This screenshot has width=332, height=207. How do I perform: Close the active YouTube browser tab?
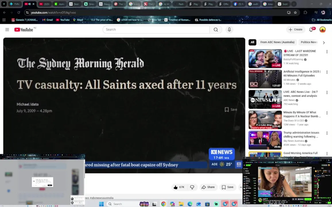(34, 4)
